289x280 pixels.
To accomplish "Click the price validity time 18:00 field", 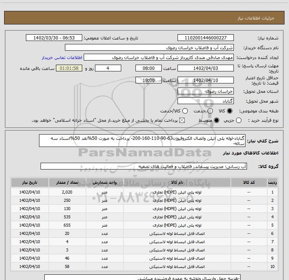I will pyautogui.click(x=149, y=80).
